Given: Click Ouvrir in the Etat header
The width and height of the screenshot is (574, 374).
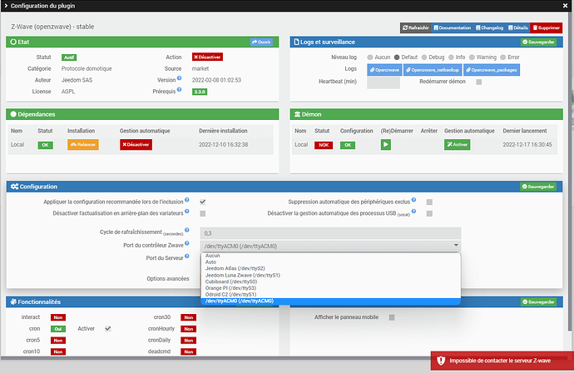Looking at the screenshot, I should pos(261,42).
